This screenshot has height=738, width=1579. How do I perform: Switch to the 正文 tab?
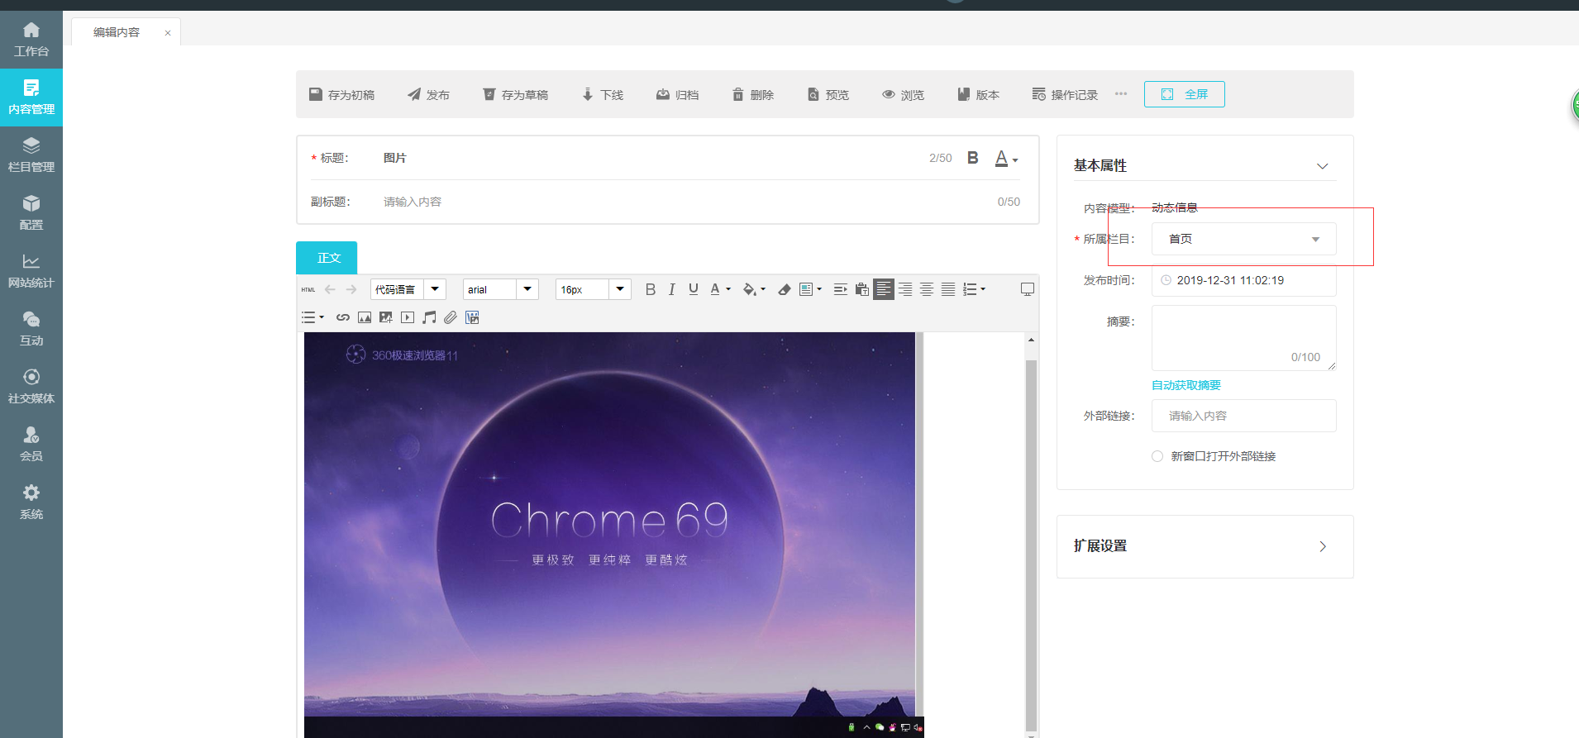[327, 258]
